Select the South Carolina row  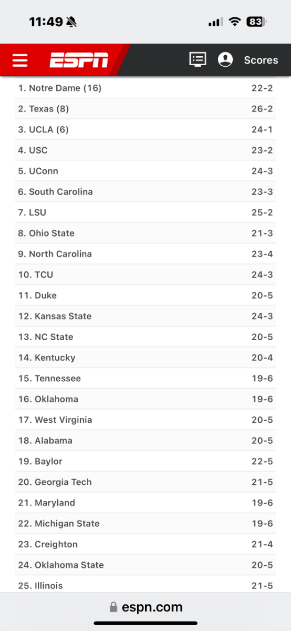point(145,191)
